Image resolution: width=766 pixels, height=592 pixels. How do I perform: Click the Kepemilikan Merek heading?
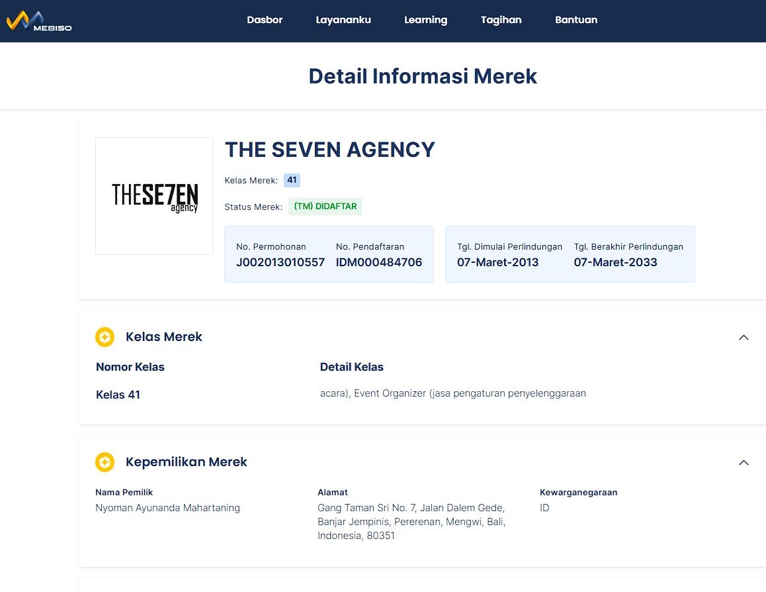click(x=186, y=462)
